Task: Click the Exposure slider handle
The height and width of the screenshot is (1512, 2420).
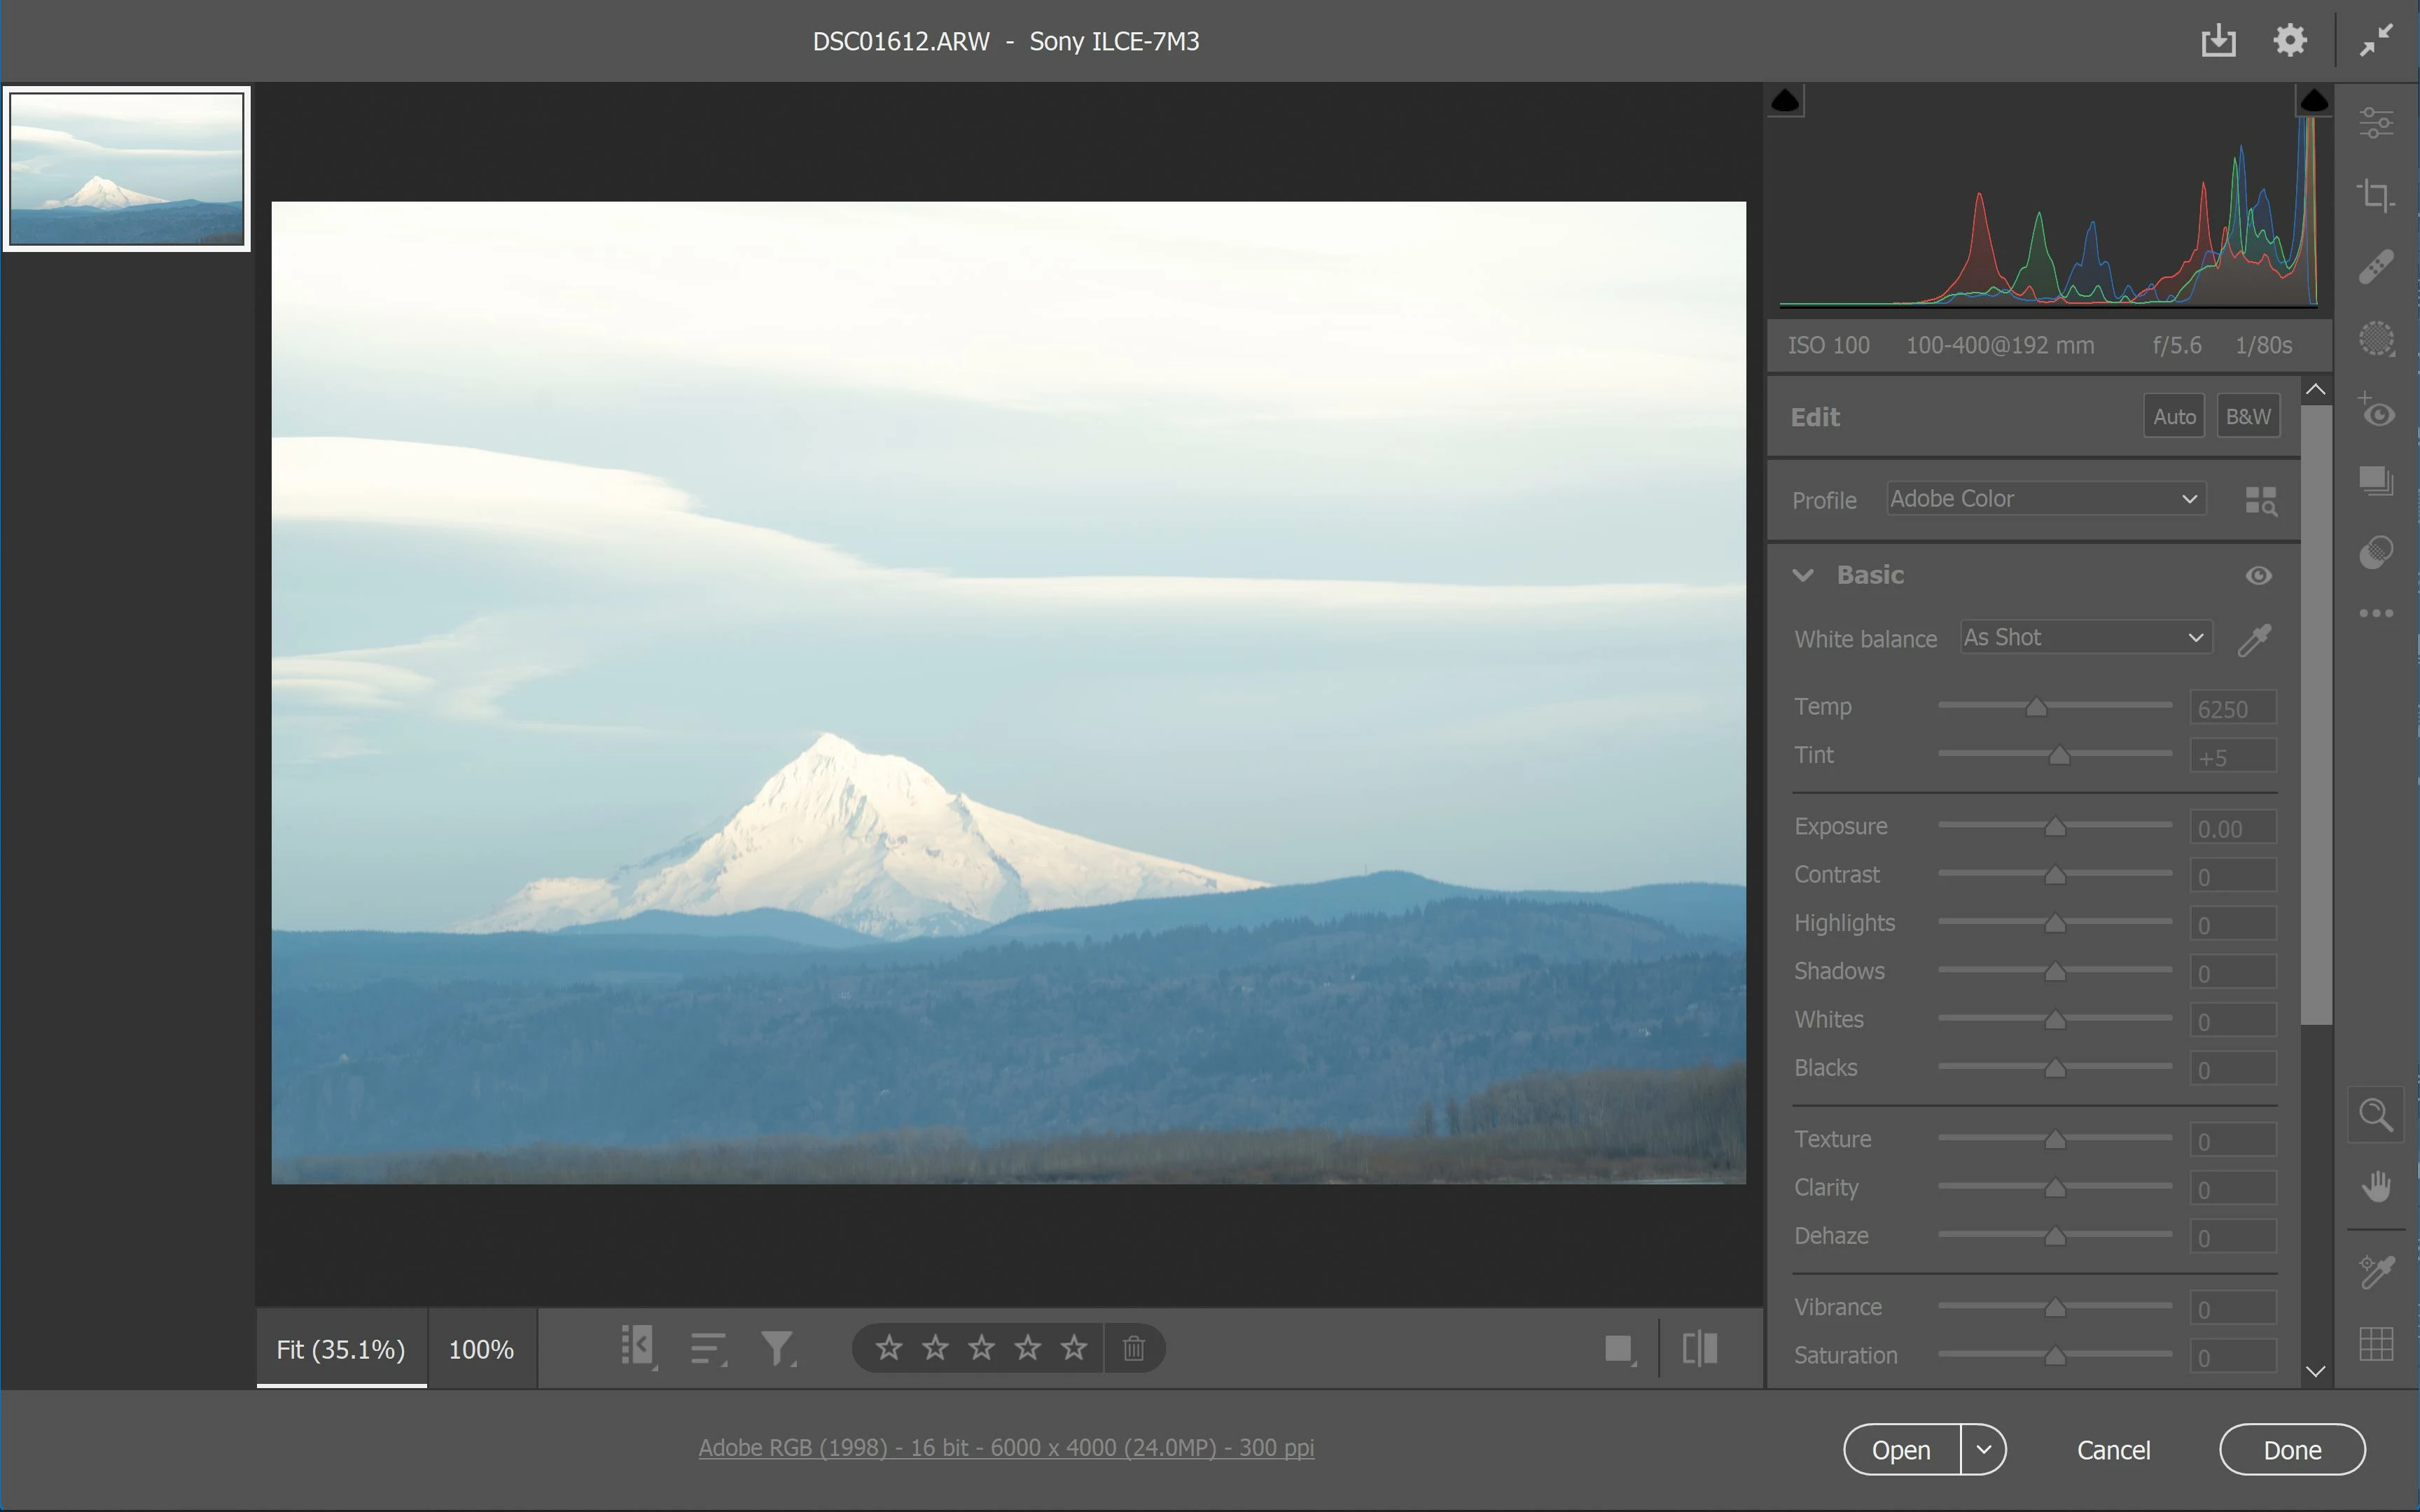Action: click(2055, 827)
